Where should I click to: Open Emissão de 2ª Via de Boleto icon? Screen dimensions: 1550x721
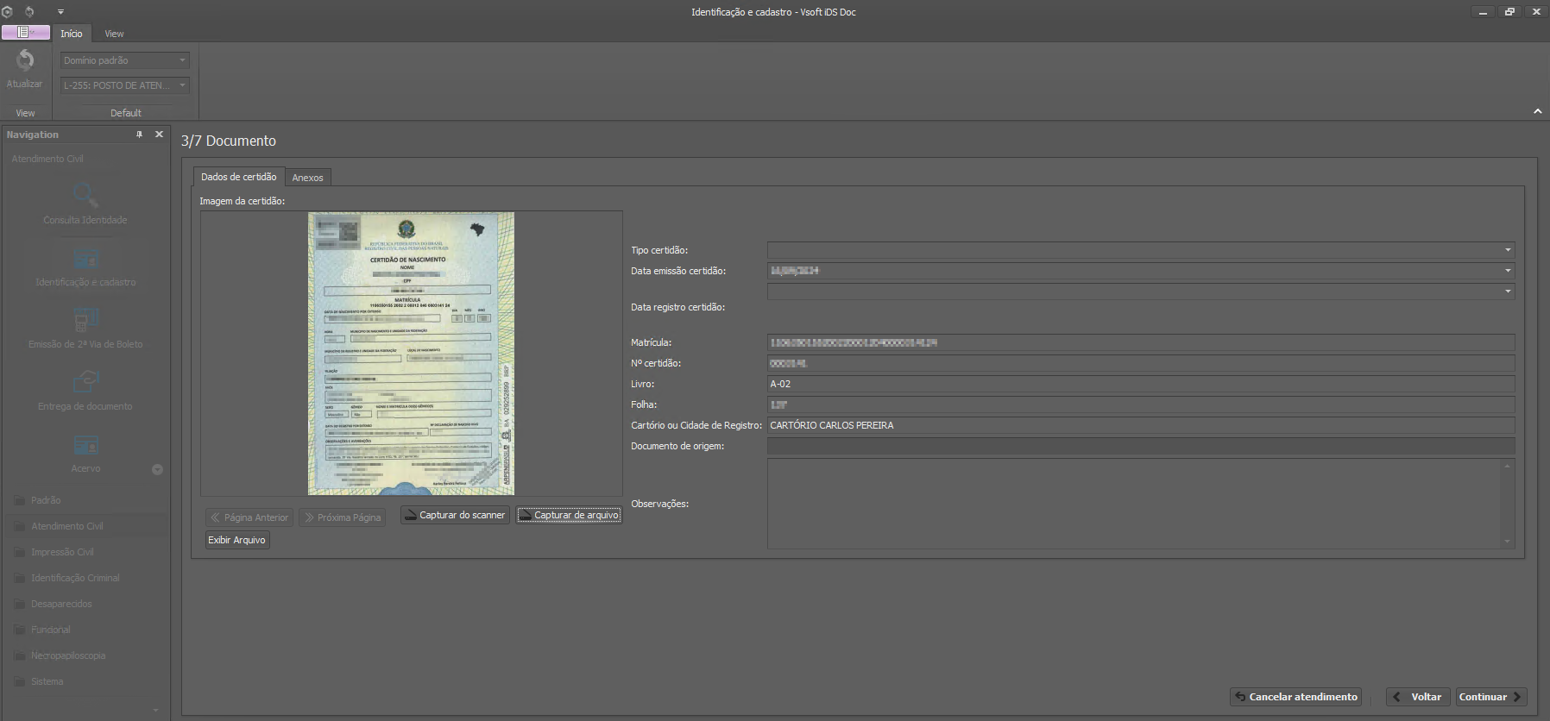click(x=85, y=320)
